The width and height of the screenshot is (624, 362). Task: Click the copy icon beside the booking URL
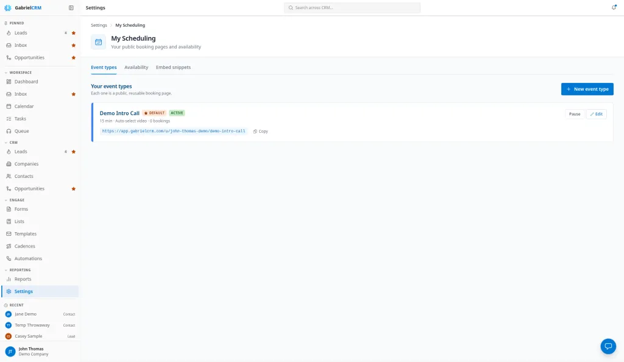[x=255, y=131]
